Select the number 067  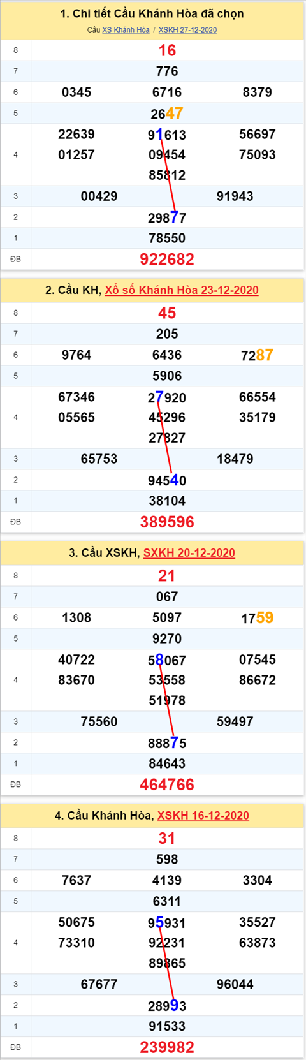[x=167, y=597]
